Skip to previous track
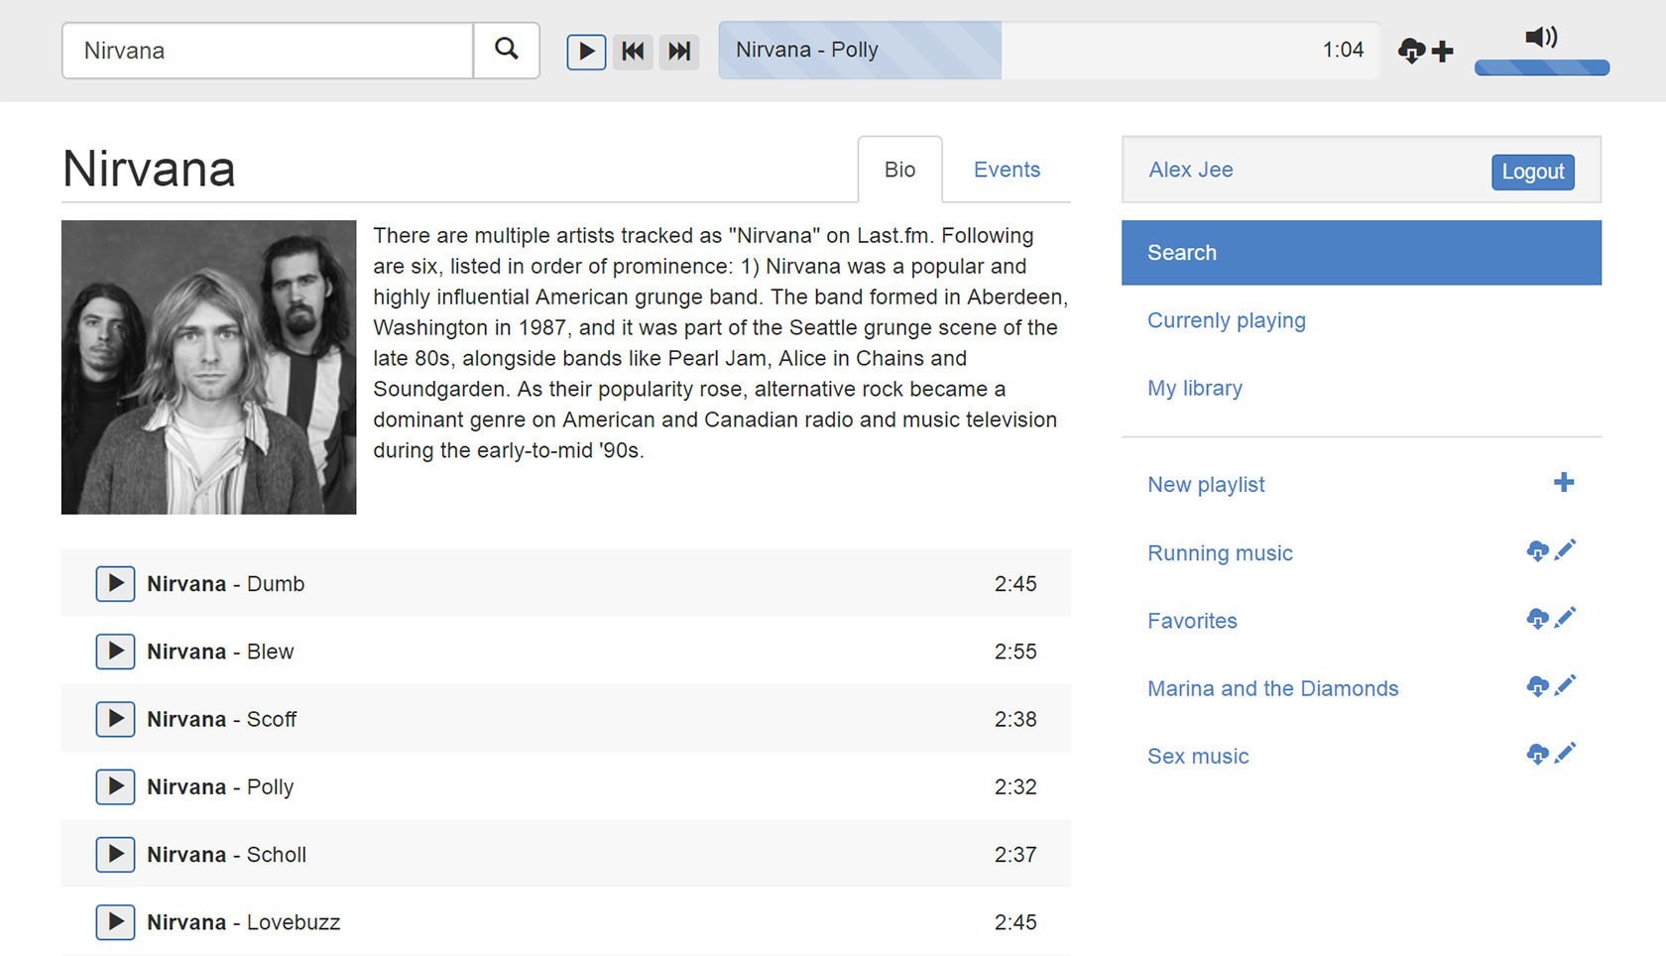Screen dimensions: 1666x956 click(633, 52)
